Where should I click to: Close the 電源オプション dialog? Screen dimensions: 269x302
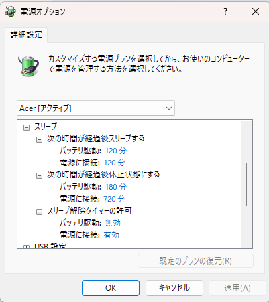256,11
